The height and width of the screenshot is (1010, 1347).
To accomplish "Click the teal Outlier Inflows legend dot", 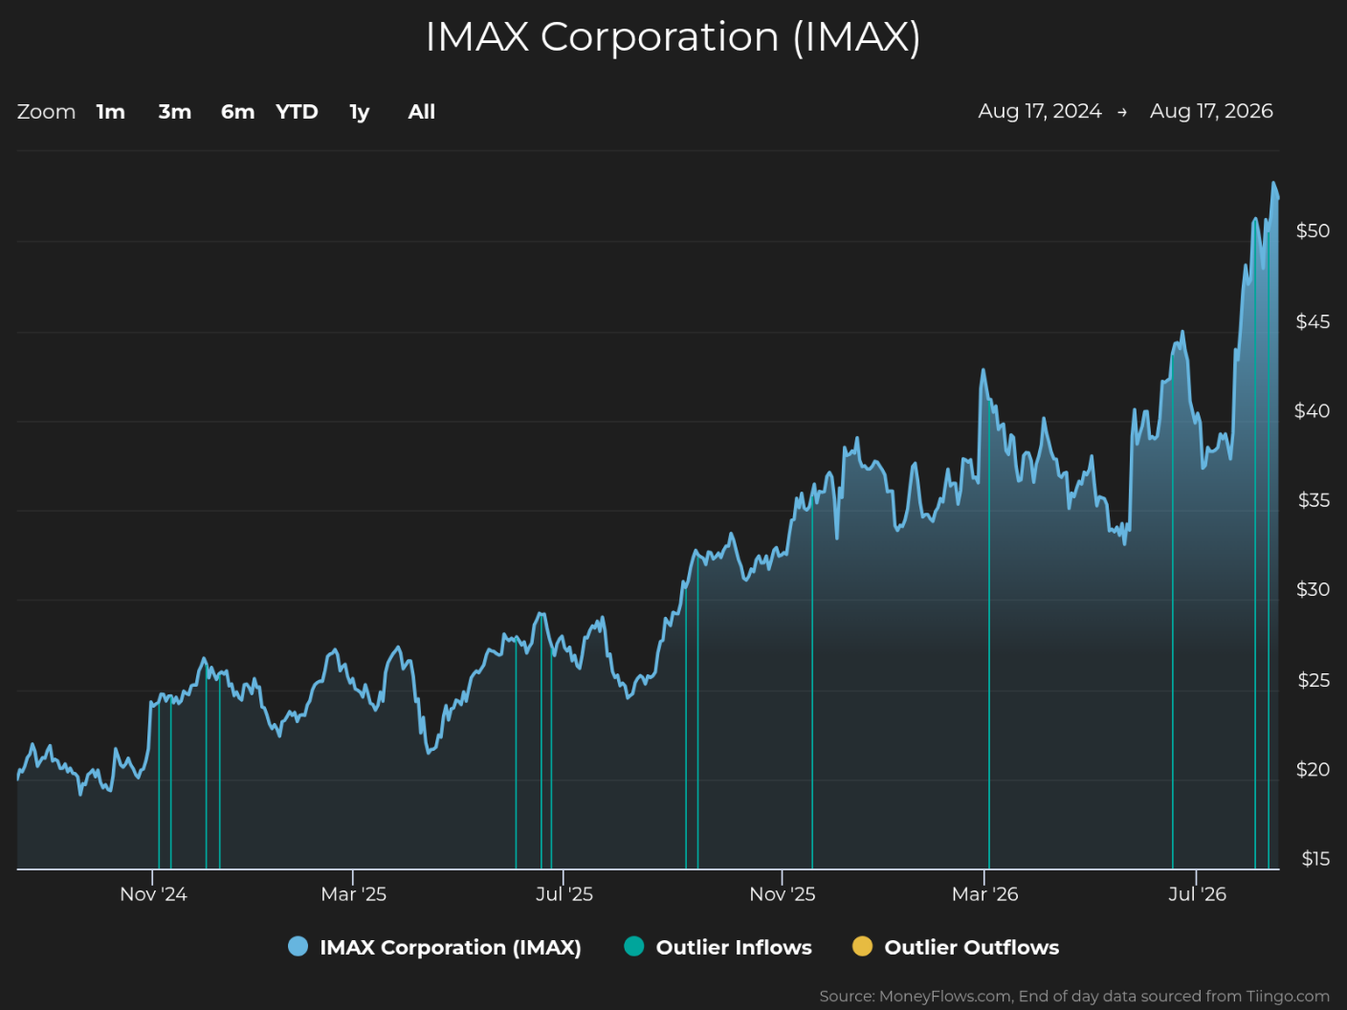I will tap(634, 947).
